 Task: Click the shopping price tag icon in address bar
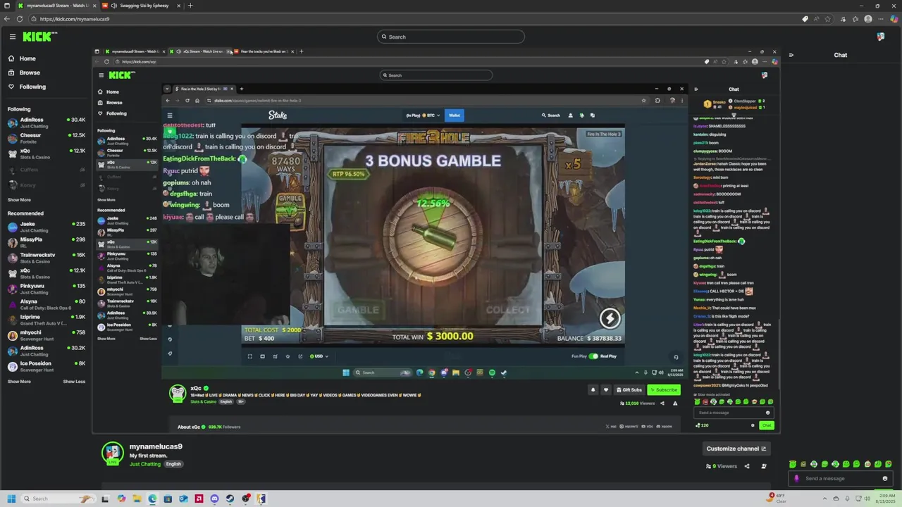805,19
